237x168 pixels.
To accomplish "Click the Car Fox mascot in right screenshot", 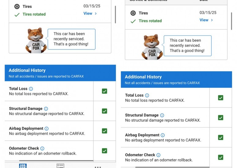I will [152, 47].
